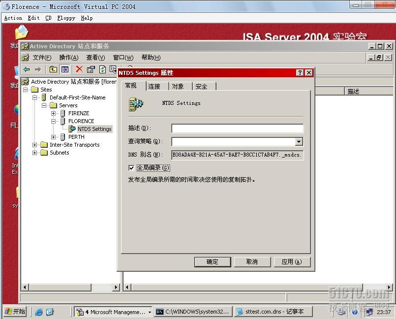This screenshot has height=319, width=396.
Task: Switch to C:\WINDOWS\system32 command prompt taskbar button
Action: (x=193, y=312)
